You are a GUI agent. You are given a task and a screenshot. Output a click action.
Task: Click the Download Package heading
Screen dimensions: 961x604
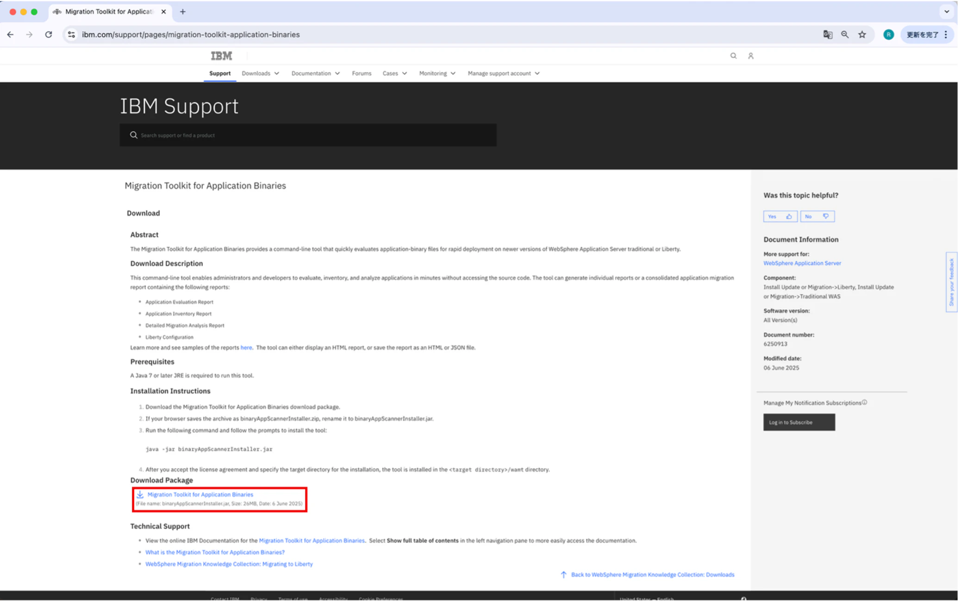click(162, 480)
